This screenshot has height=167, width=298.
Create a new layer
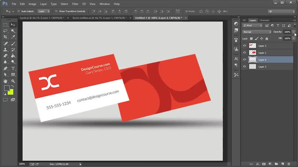pos(283,164)
